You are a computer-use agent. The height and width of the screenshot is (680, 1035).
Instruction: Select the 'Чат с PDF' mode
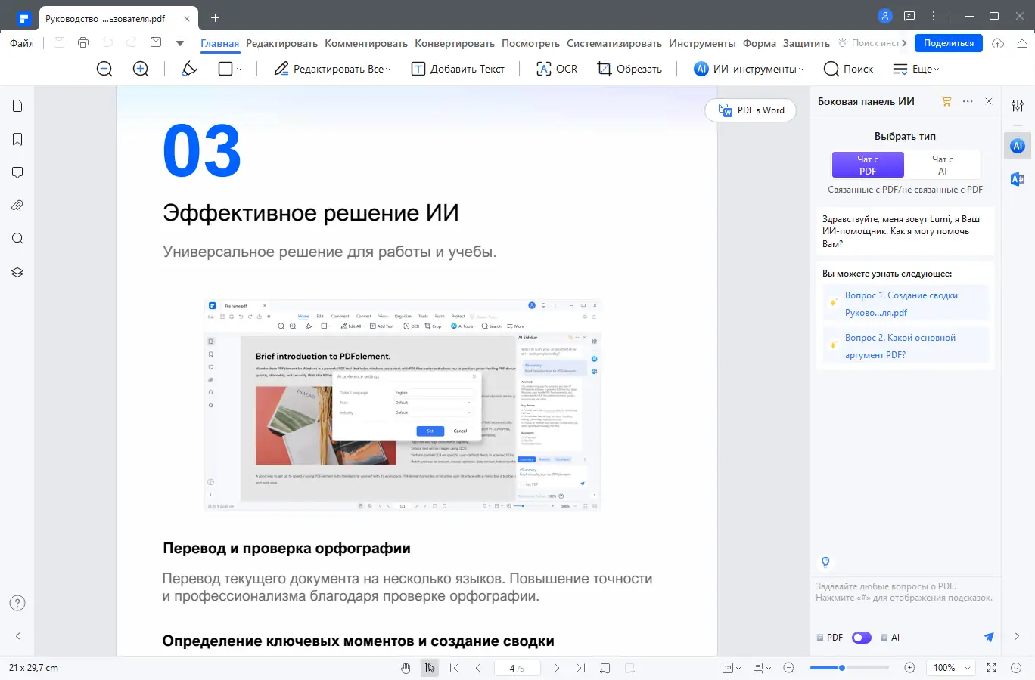coord(867,164)
